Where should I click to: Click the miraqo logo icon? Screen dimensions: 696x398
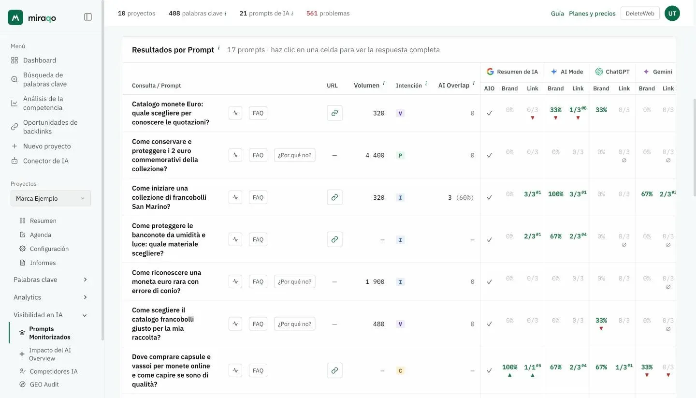pos(15,17)
